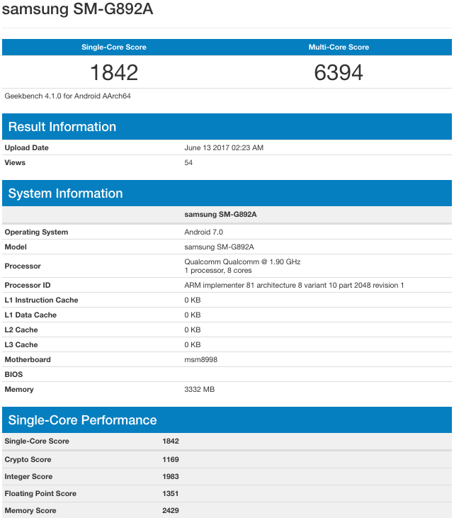
Task: Select the 'Android 7.0' value
Action: (x=204, y=232)
